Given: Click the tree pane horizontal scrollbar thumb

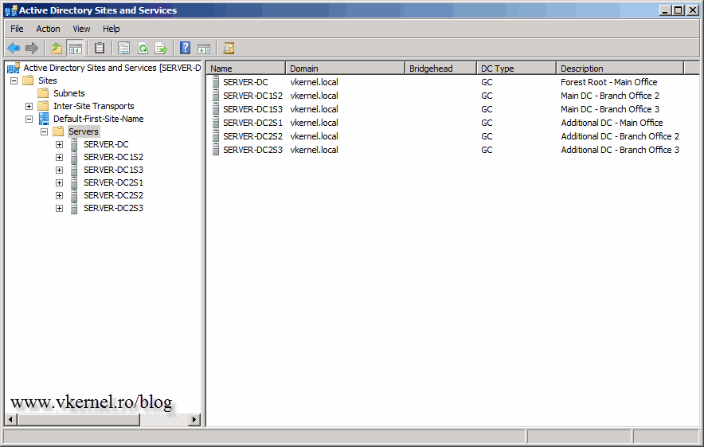Looking at the screenshot, I should click(x=79, y=420).
